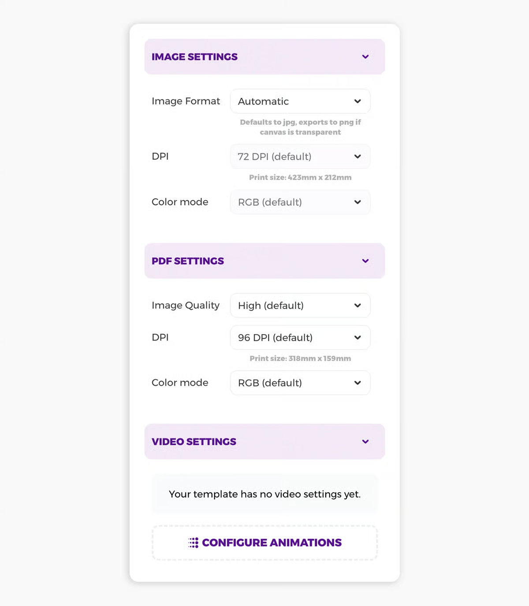This screenshot has height=606, width=529.
Task: Click the PDF Settings header title
Action: [x=188, y=261]
